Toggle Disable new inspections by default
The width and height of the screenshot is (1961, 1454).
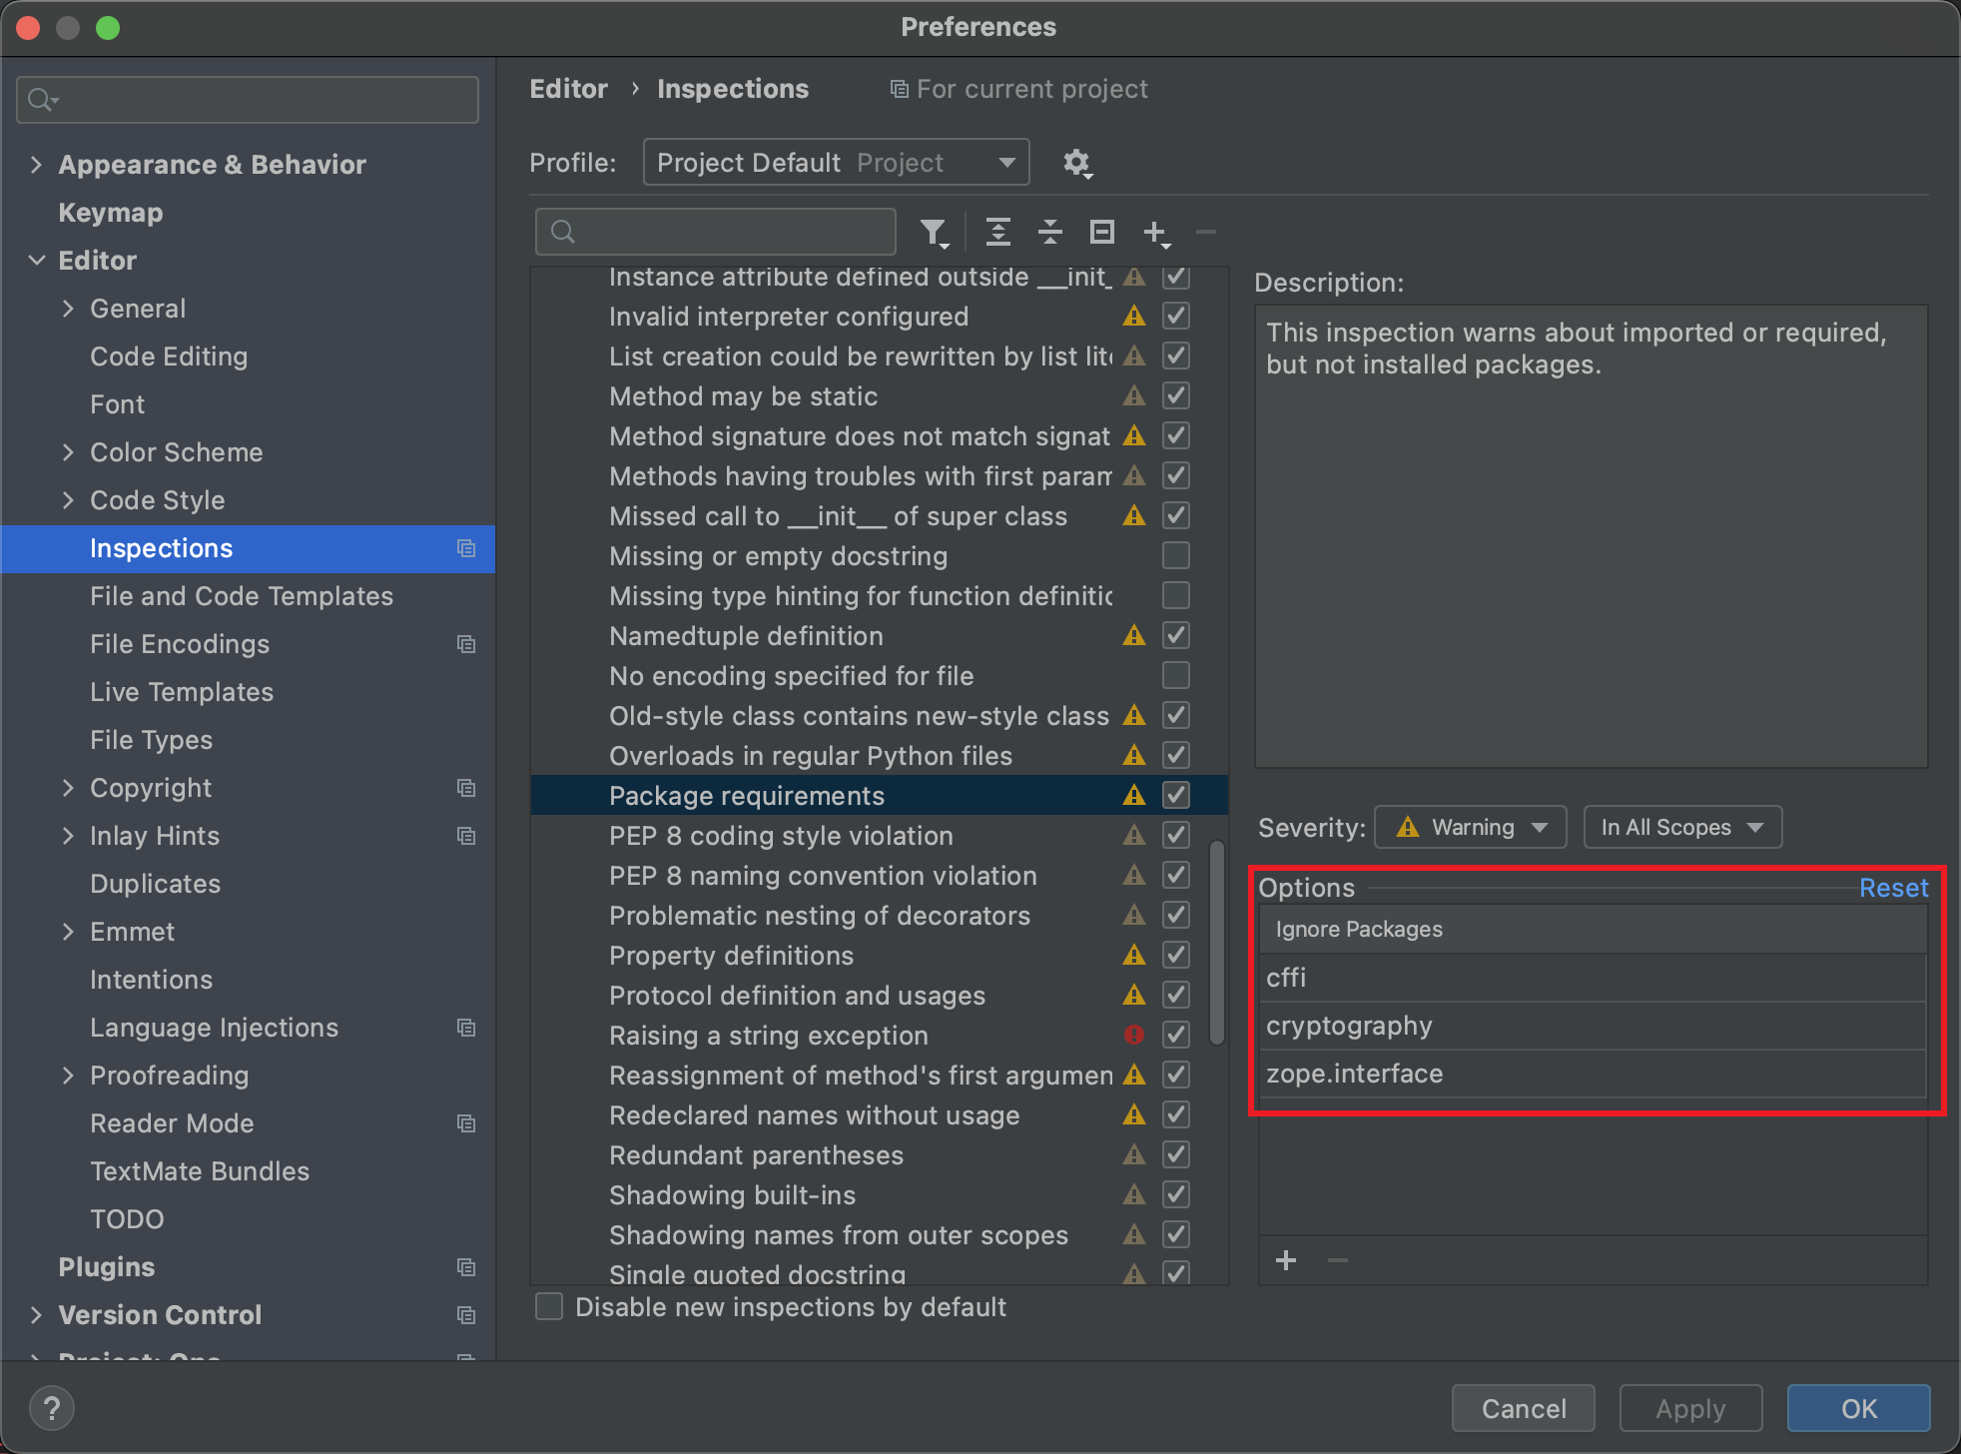pos(549,1307)
